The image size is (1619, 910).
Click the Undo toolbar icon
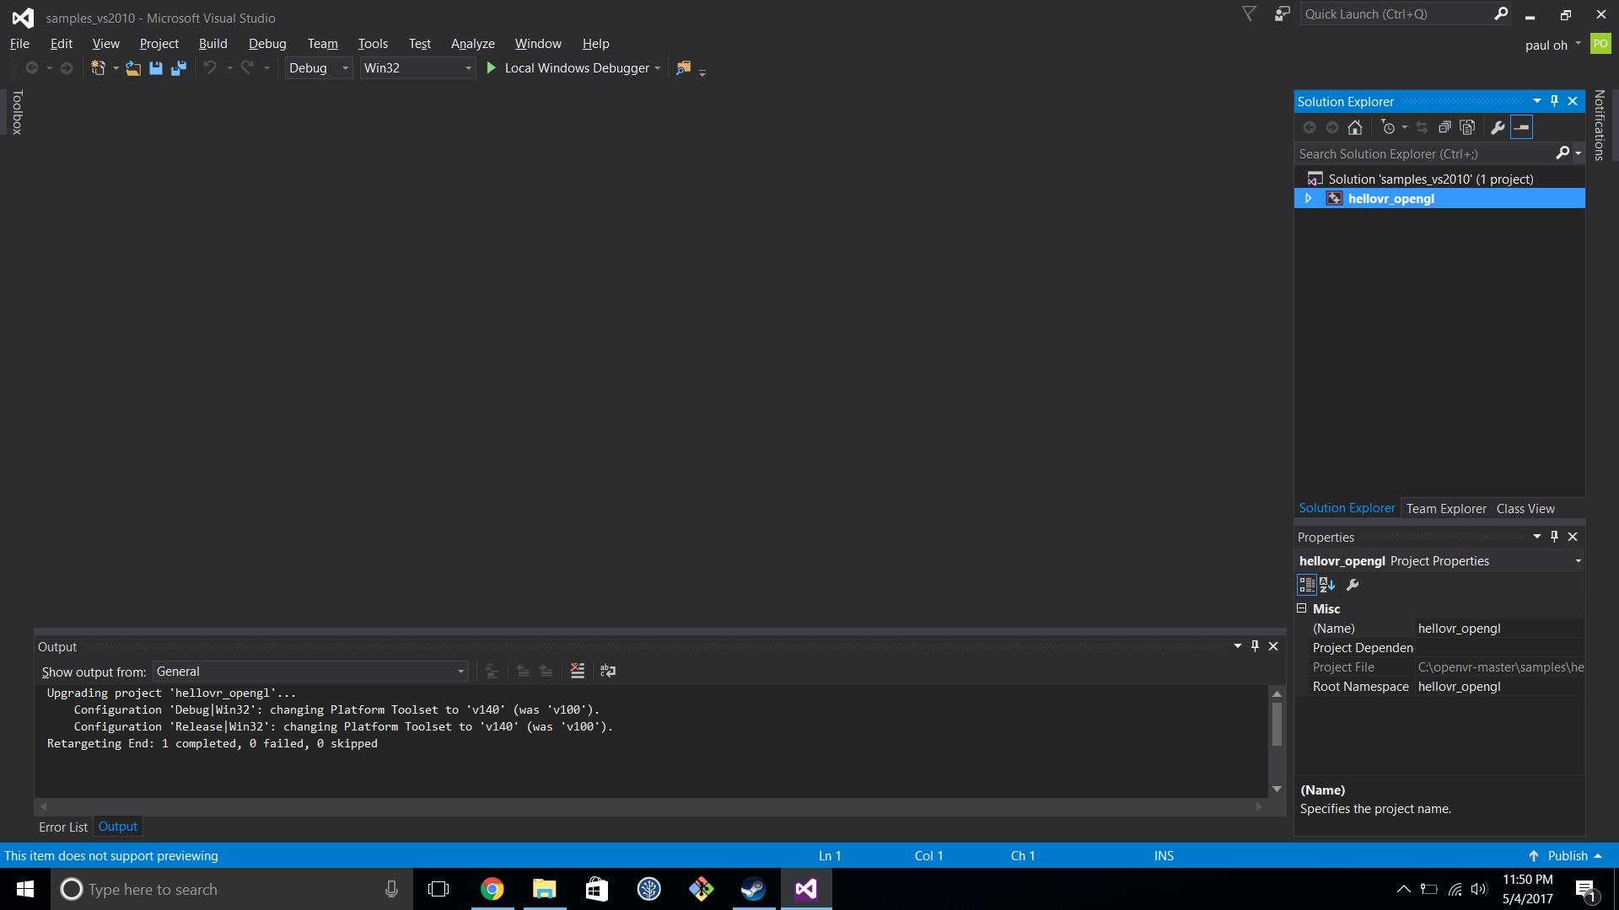point(210,67)
